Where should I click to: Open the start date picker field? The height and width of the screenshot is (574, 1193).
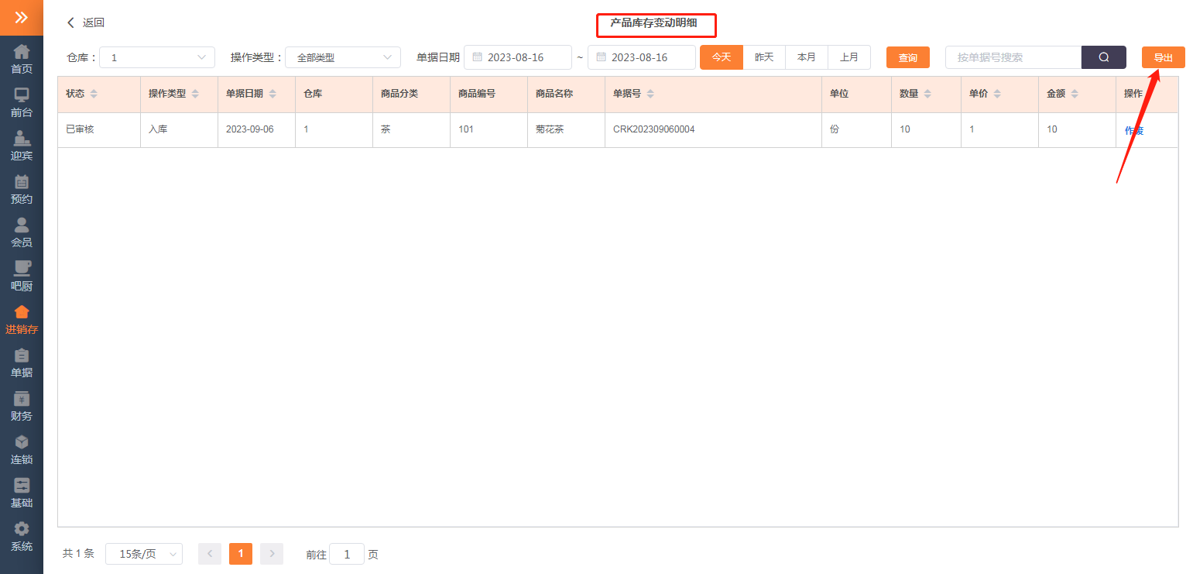coord(518,57)
